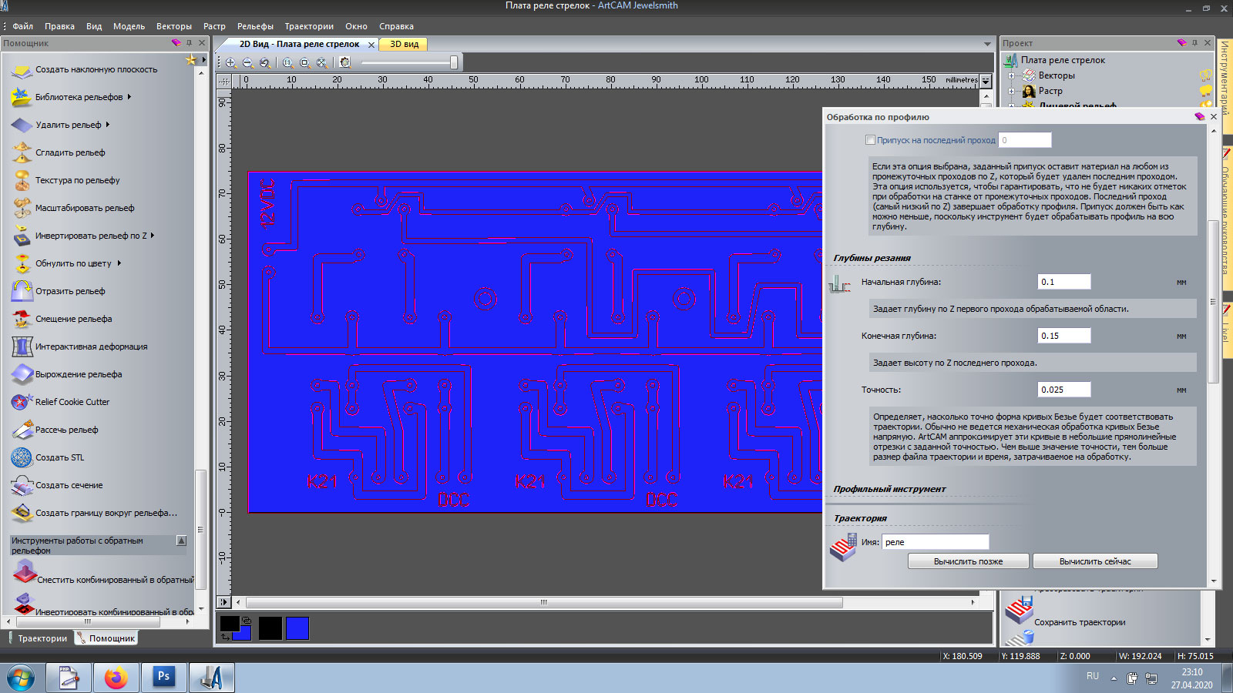Click the Создать STL icon
Viewport: 1233px width, 693px height.
[x=22, y=458]
